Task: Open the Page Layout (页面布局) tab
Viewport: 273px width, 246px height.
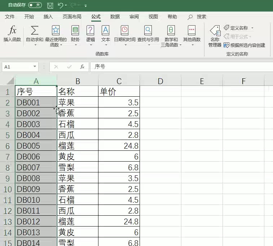Action: 72,17
